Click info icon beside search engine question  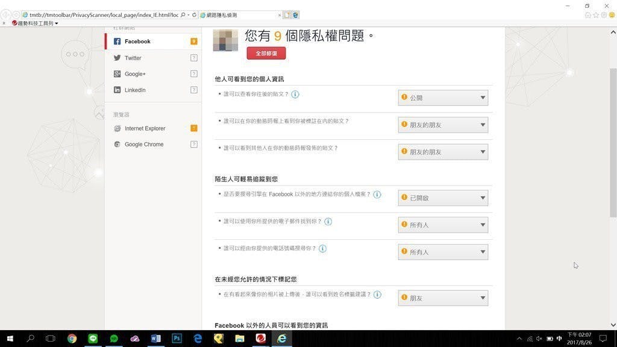377,195
